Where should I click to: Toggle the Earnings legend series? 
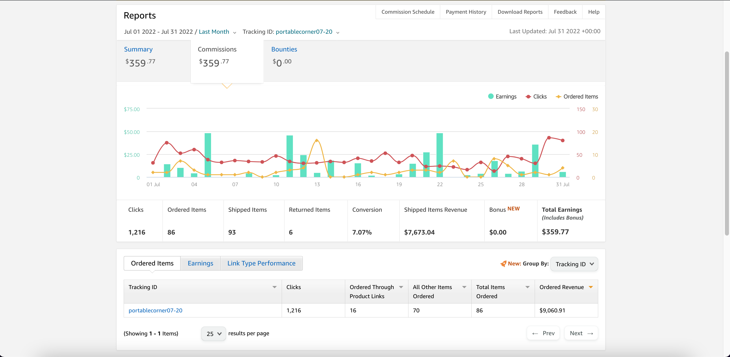(x=502, y=96)
